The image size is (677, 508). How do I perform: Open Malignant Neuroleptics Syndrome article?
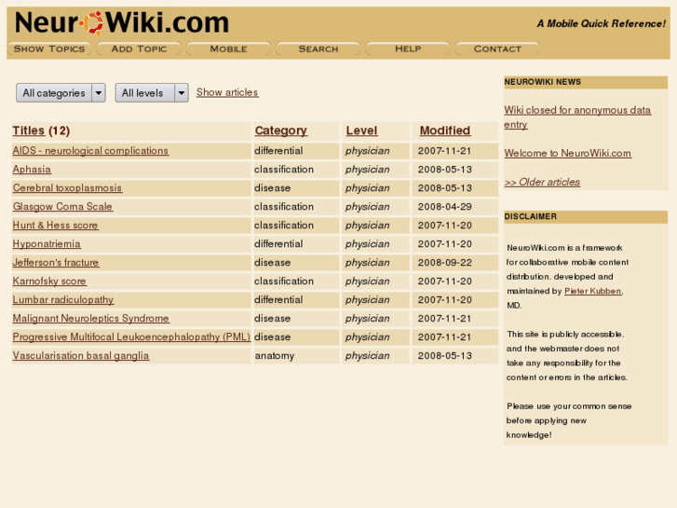tap(90, 318)
